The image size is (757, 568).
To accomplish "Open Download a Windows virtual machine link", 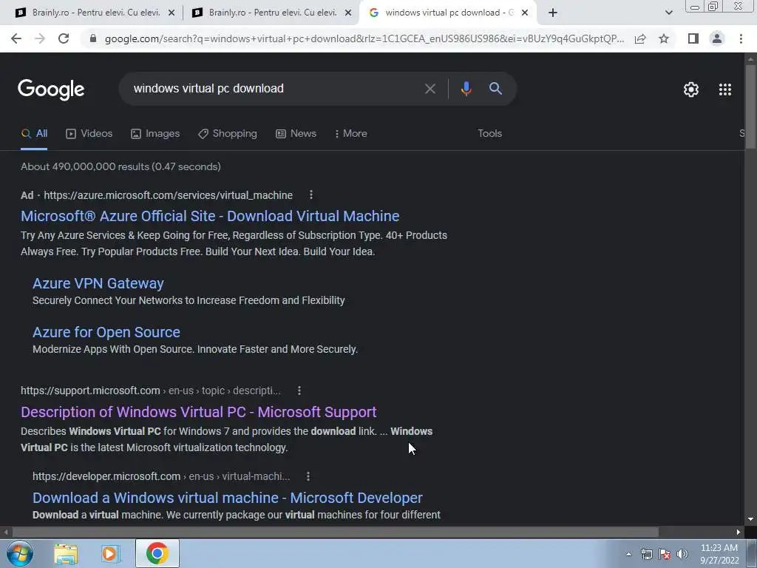I will coord(228,498).
